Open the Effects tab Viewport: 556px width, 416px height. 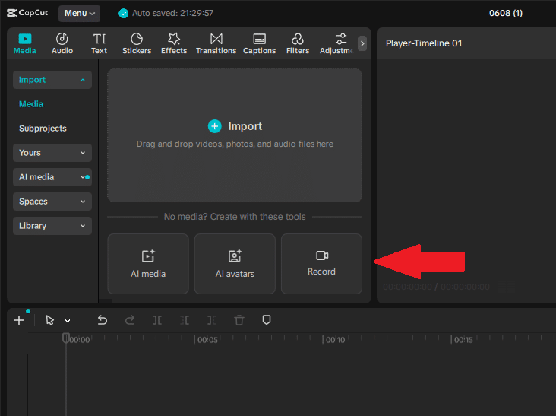[x=174, y=43]
